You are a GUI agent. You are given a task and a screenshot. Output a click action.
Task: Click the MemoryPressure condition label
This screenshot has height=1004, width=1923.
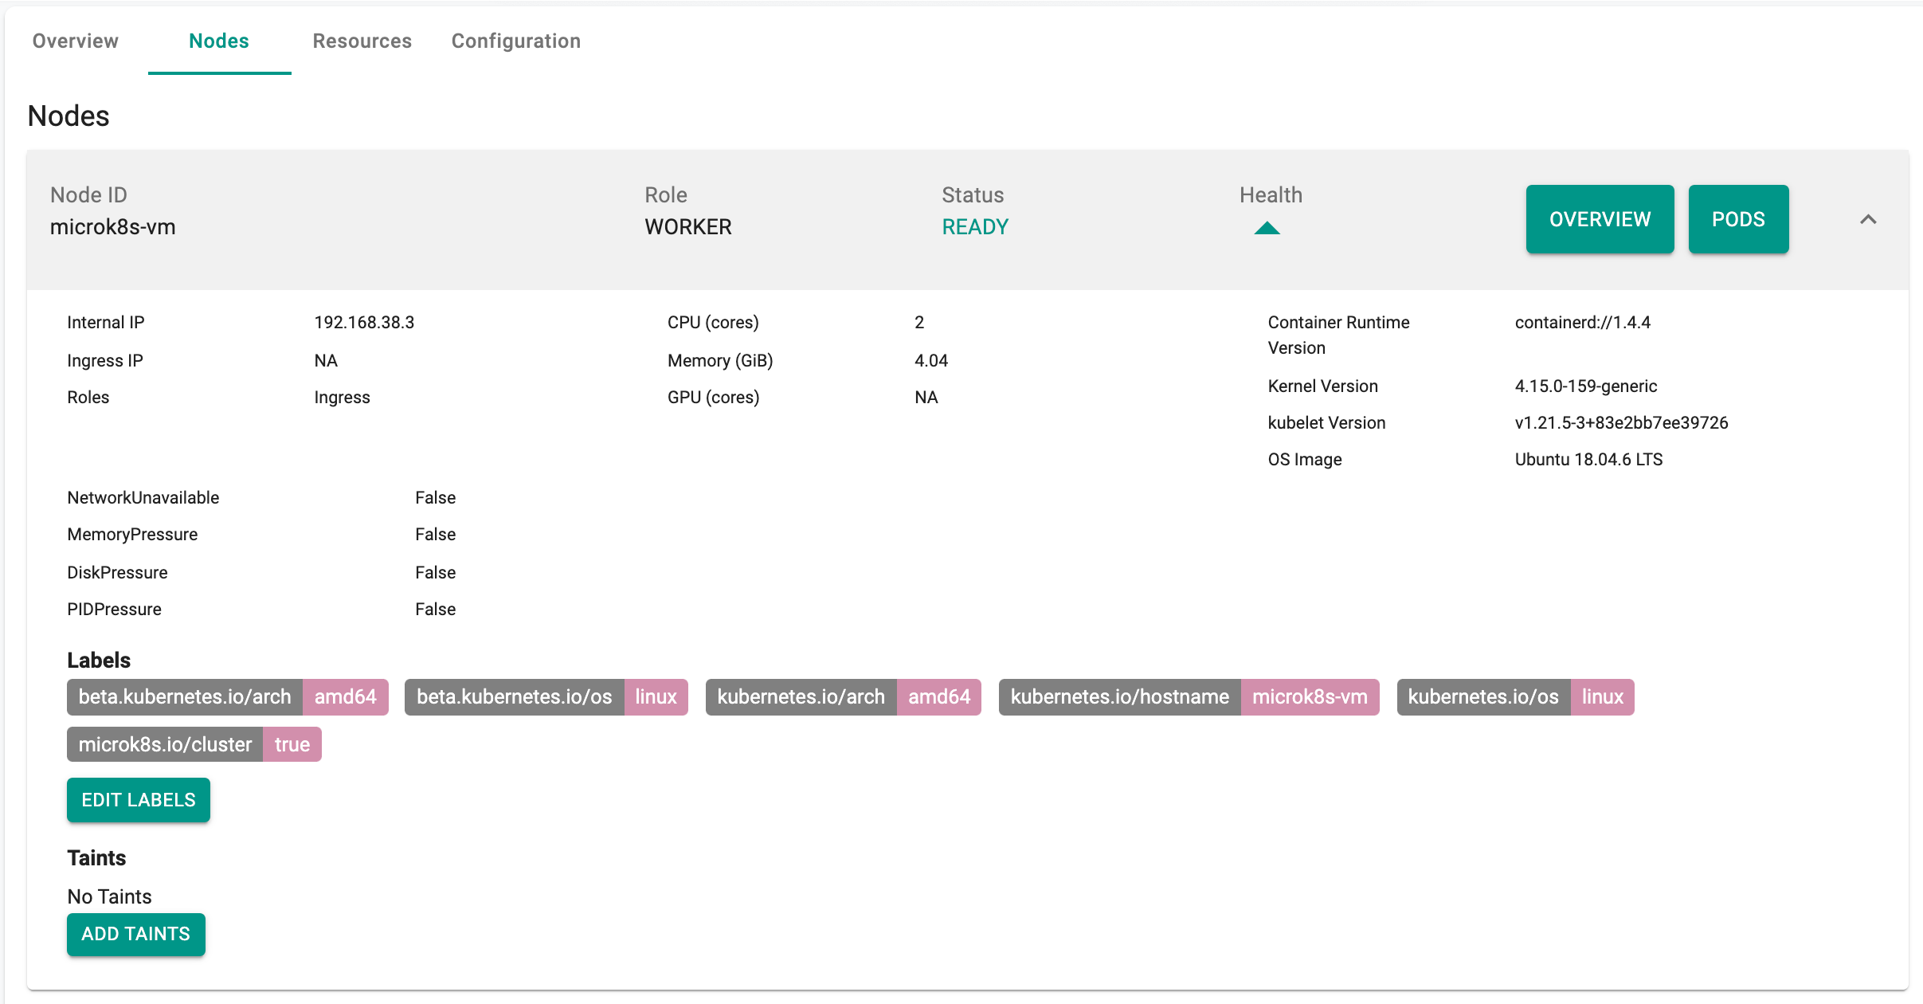132,534
